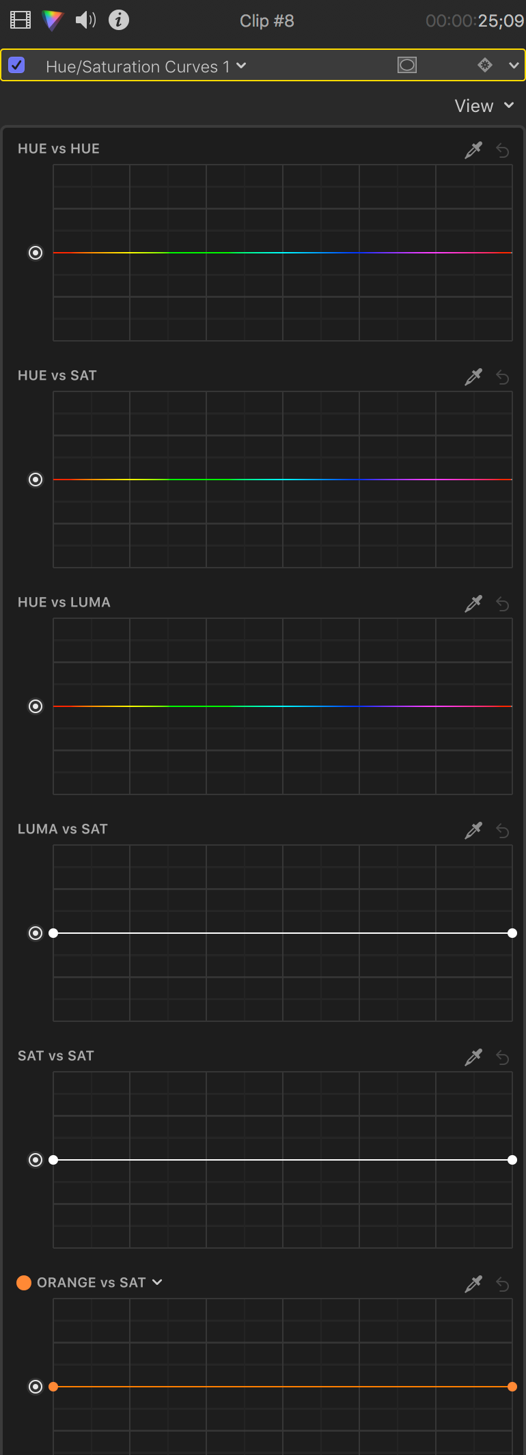Expand the ORANGE vs SAT color dropdown

[157, 1282]
